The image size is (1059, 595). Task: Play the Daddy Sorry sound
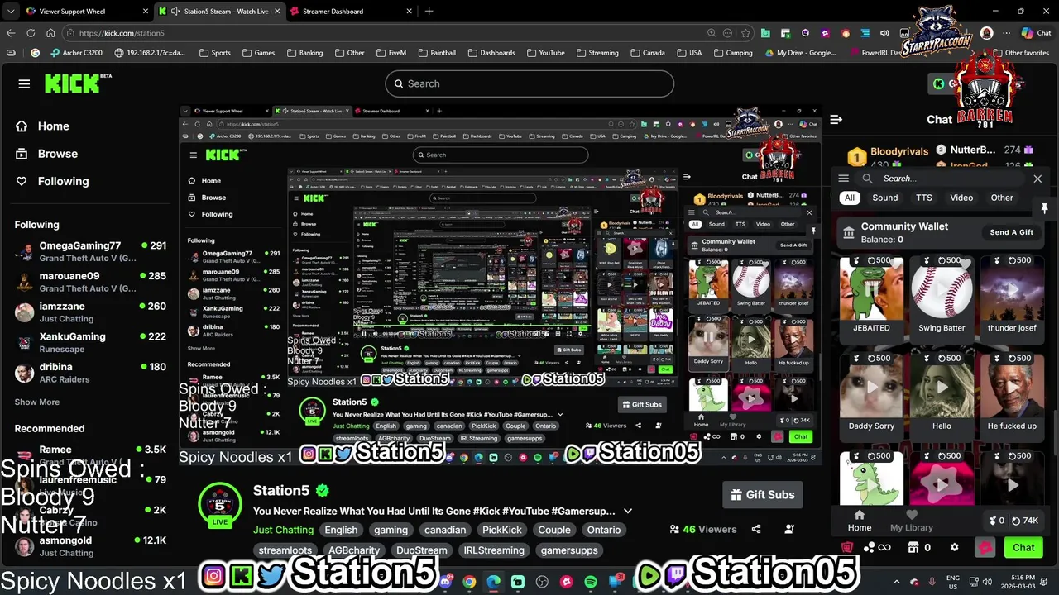[x=871, y=387]
